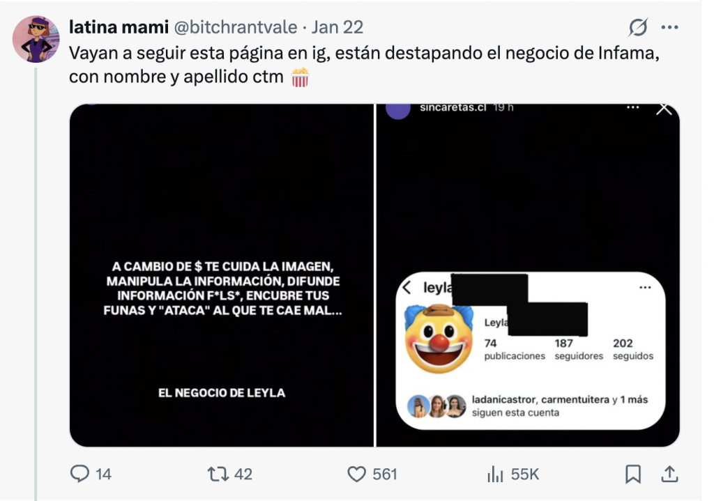Click the reply speech bubble icon
The height and width of the screenshot is (501, 714).
click(x=79, y=474)
